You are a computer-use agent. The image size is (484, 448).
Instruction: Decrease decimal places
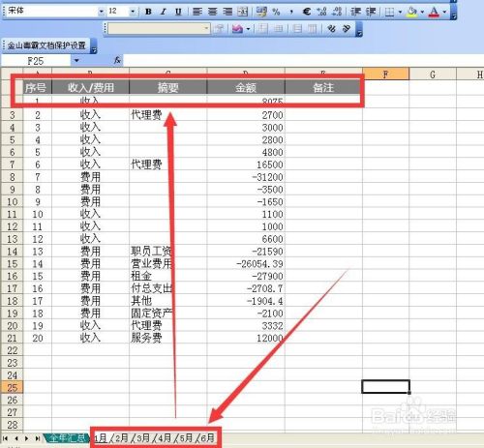point(337,12)
